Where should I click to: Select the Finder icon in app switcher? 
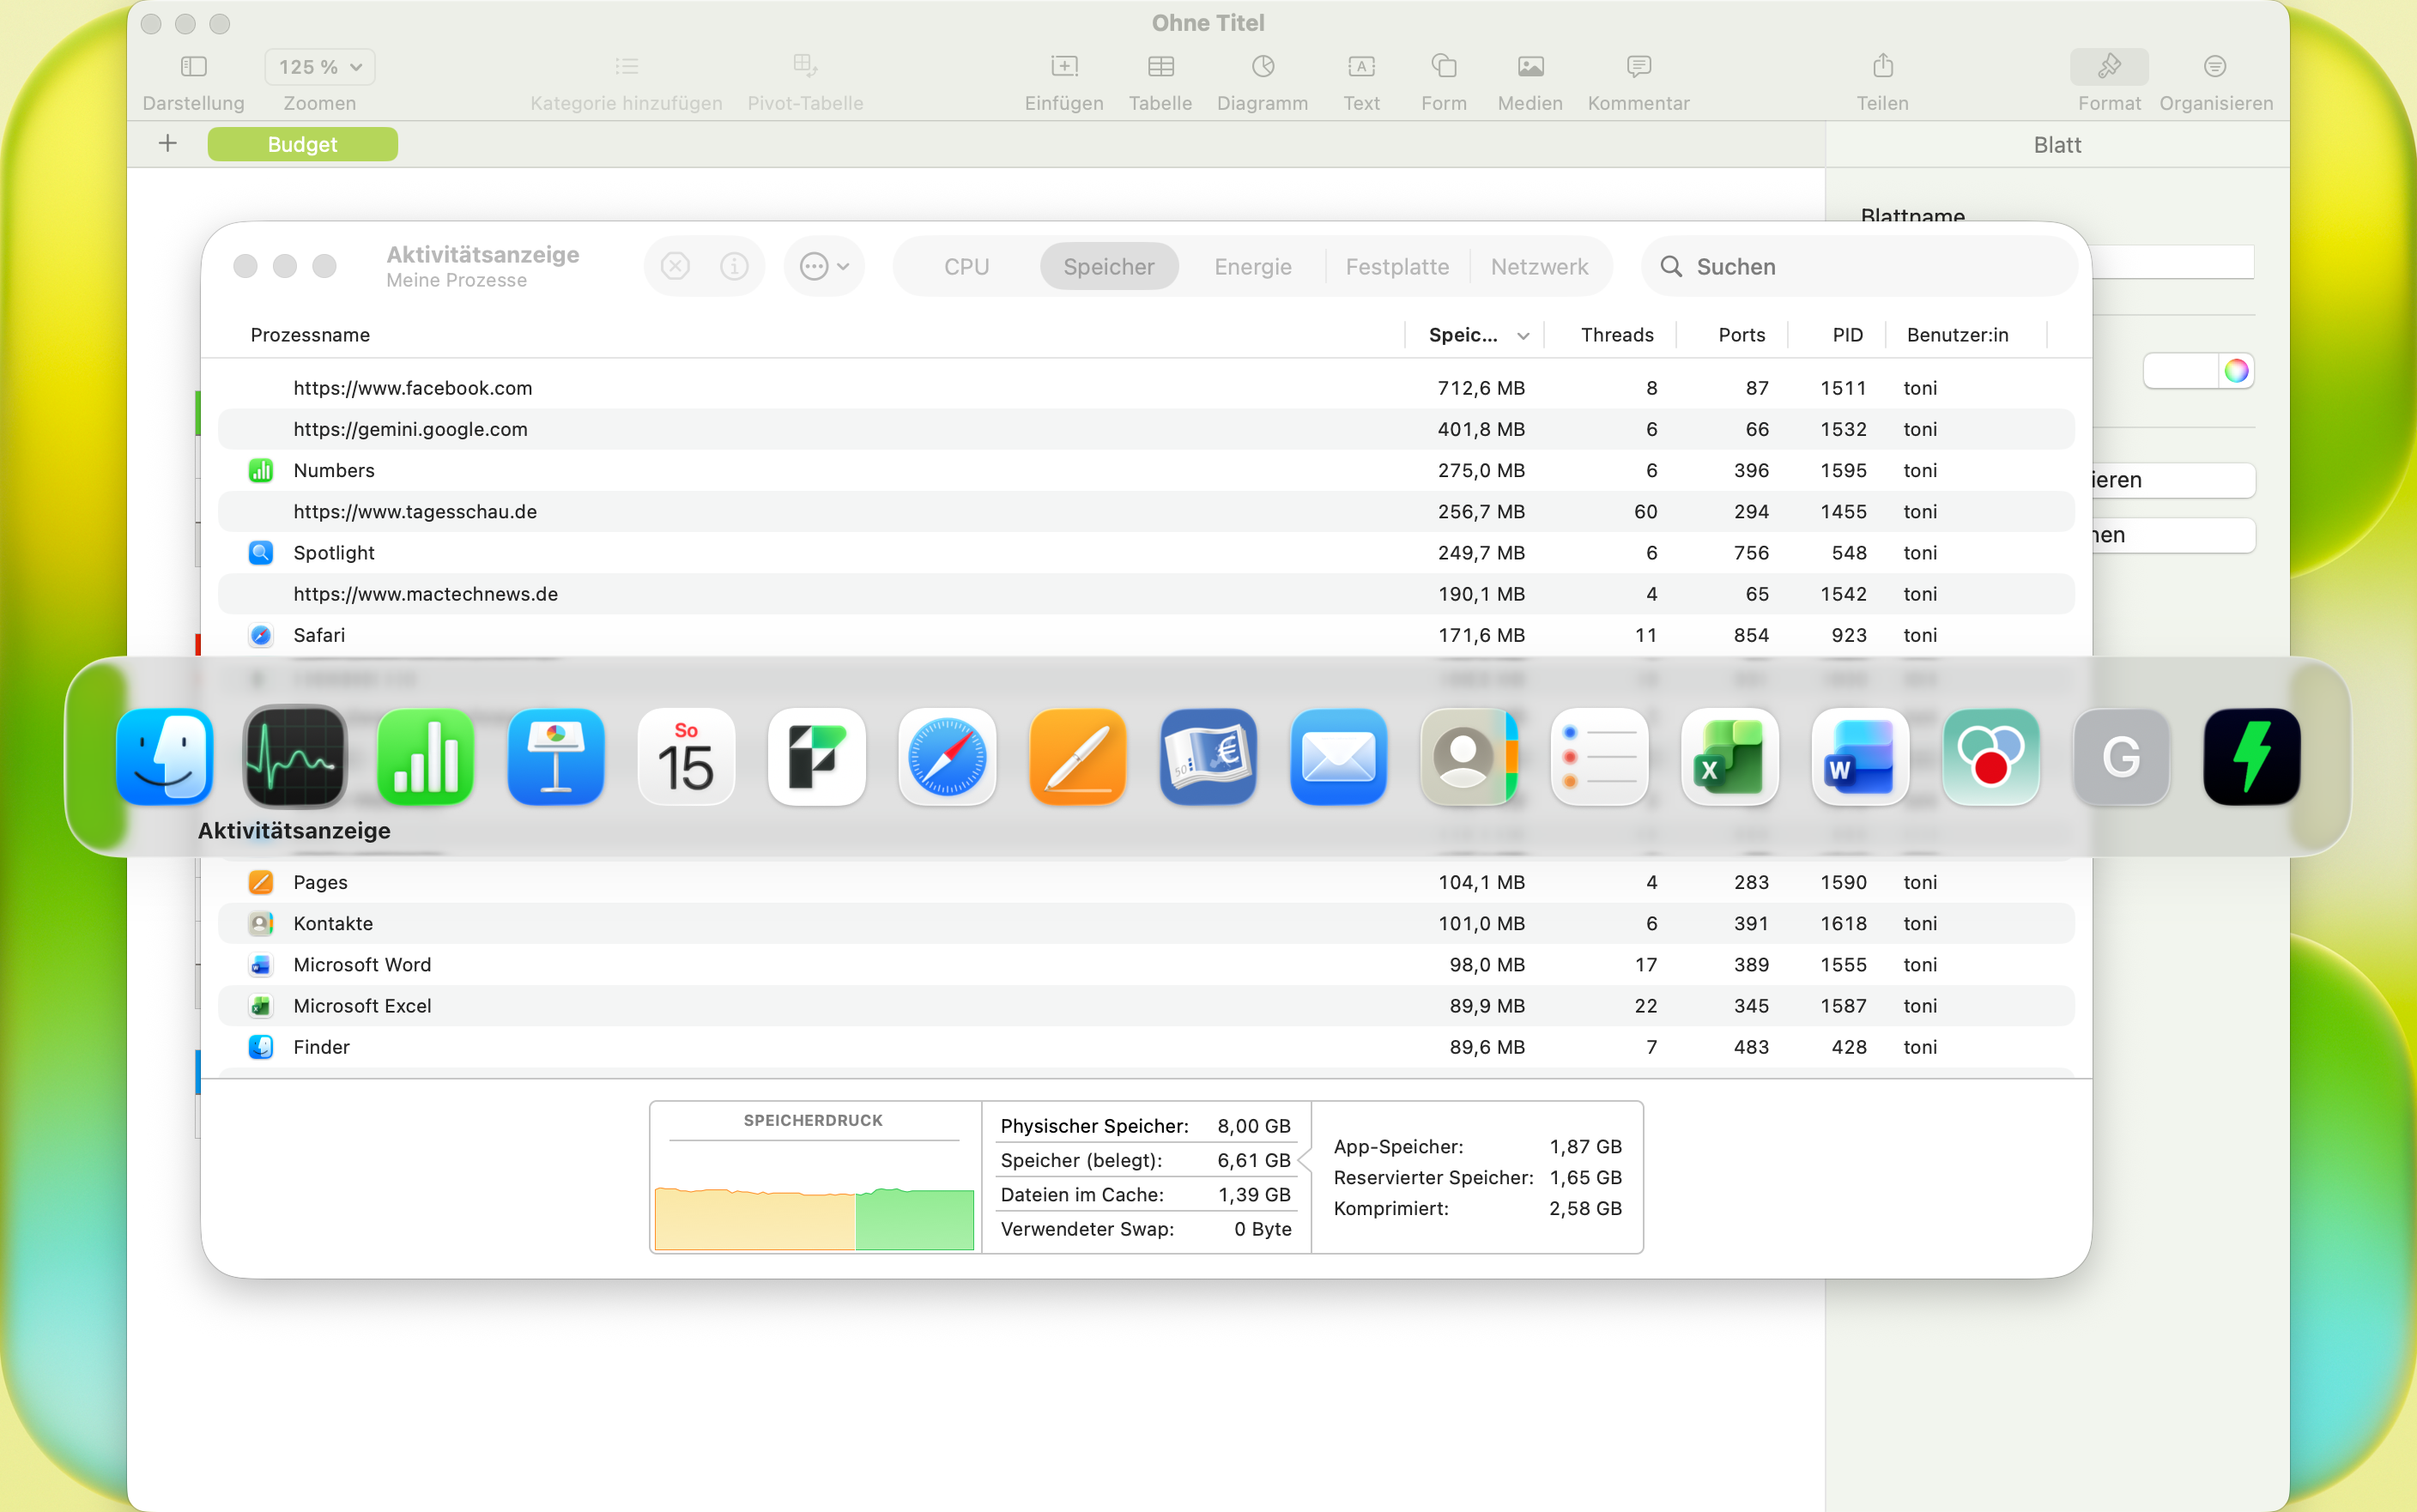165,758
